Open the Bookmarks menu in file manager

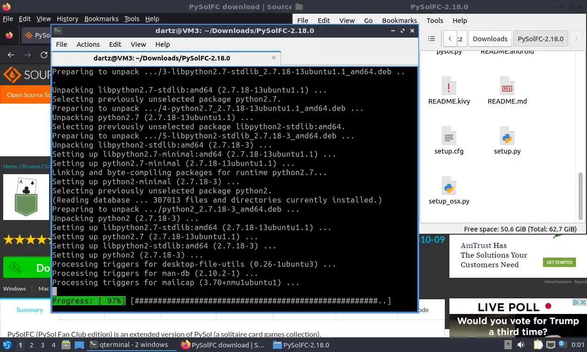point(399,20)
